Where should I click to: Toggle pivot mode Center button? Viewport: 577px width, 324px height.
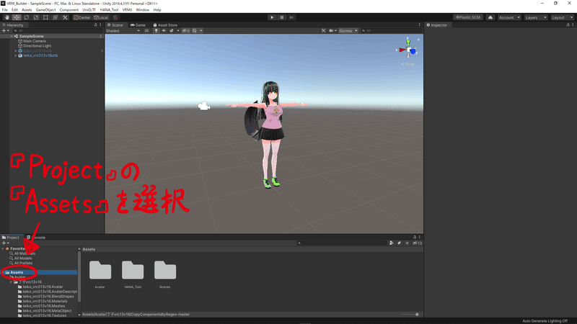click(82, 17)
